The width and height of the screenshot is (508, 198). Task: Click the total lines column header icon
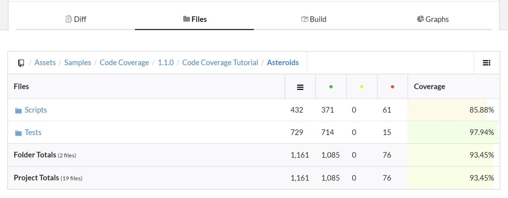coord(300,87)
